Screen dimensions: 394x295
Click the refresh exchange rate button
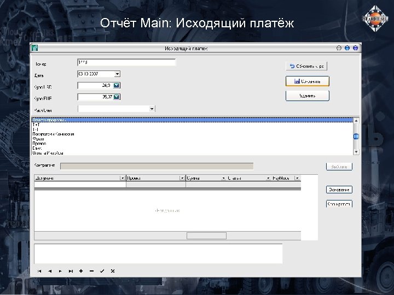[306, 66]
